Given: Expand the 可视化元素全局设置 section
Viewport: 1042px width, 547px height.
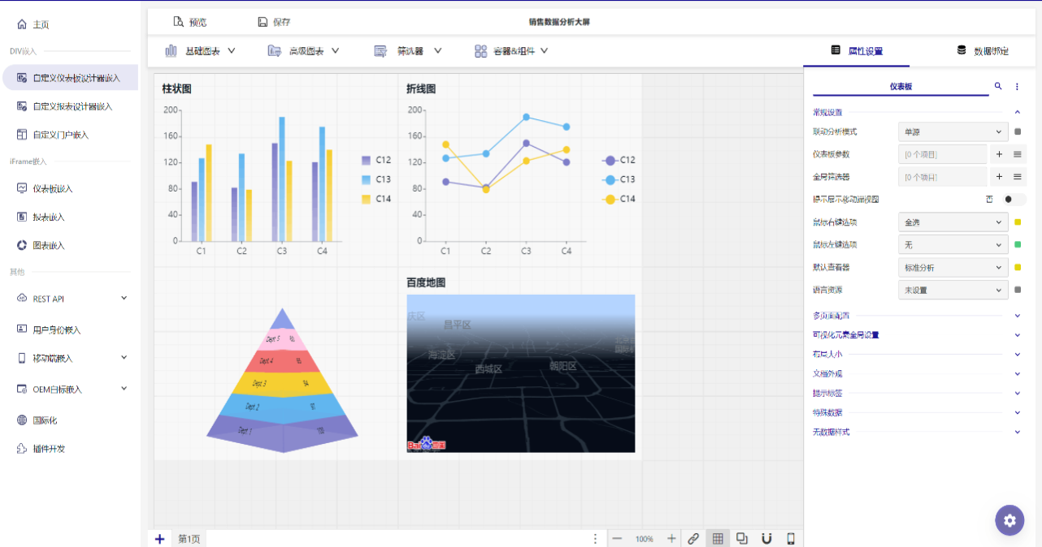Looking at the screenshot, I should coord(1017,334).
